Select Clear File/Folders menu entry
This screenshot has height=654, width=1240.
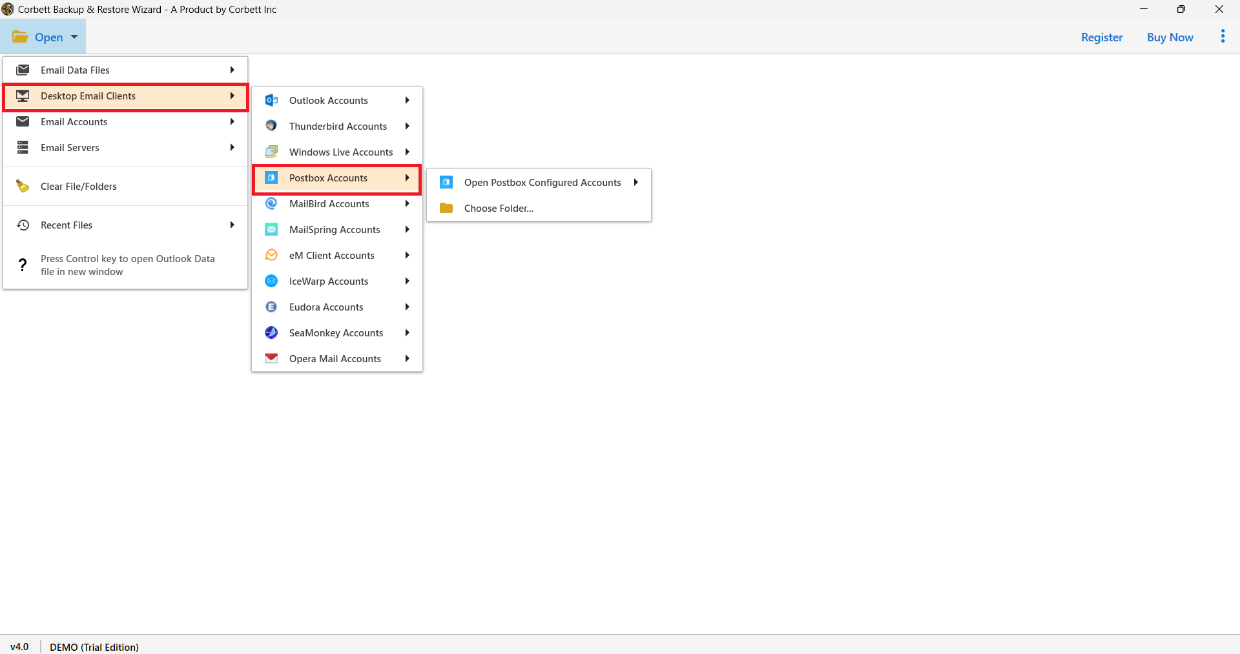point(125,186)
